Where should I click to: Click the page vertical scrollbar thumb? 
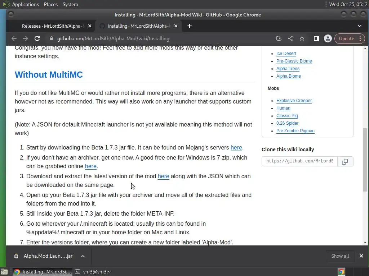(x=365, y=160)
